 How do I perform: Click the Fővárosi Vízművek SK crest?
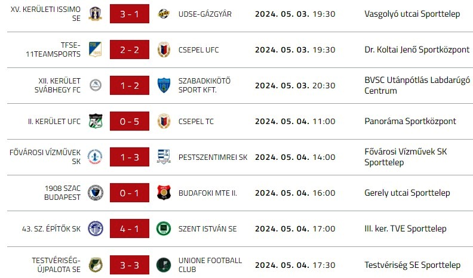(x=96, y=157)
